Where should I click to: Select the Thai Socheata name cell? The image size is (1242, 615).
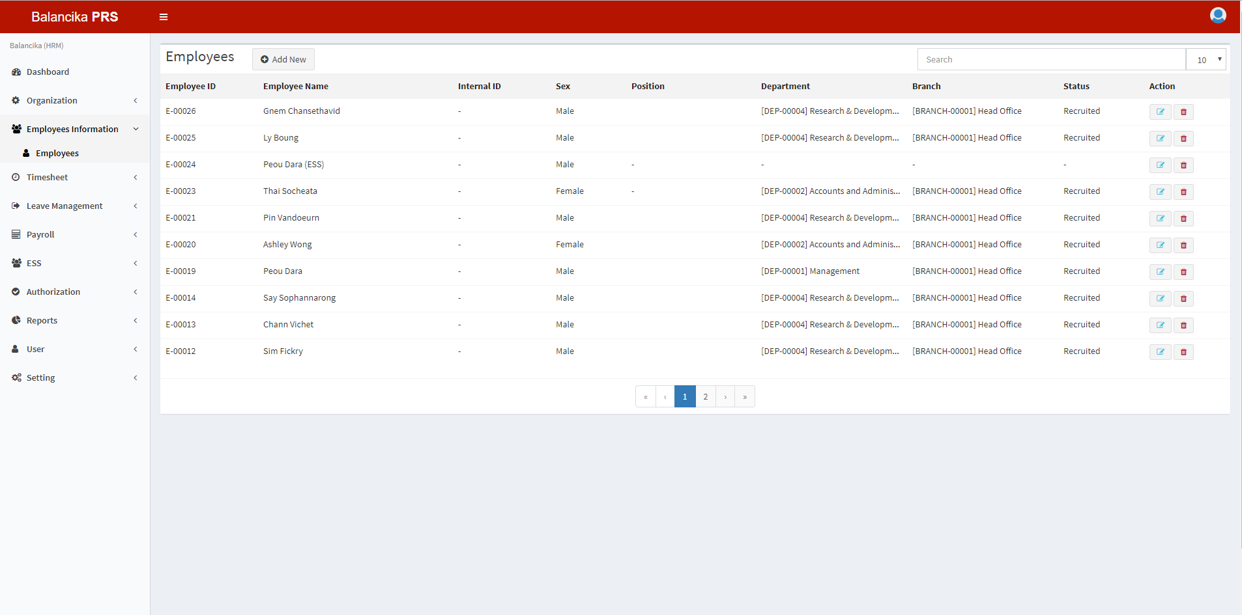point(290,191)
